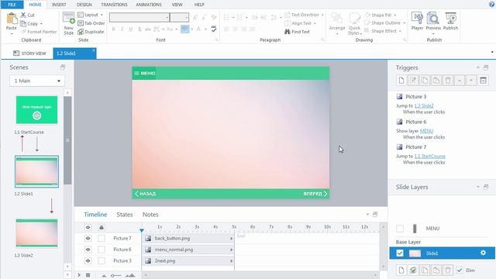Image resolution: width=496 pixels, height=279 pixels.
Task: Follow the 1.3 Slide2 trigger link
Action: (x=424, y=105)
